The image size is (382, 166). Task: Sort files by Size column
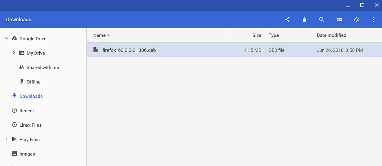257,35
